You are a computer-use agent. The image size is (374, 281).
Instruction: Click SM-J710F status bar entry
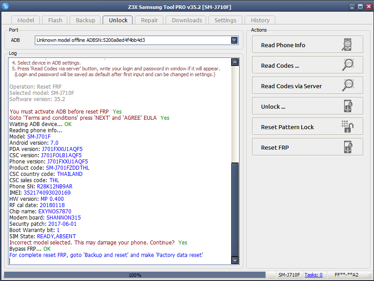click(x=289, y=275)
